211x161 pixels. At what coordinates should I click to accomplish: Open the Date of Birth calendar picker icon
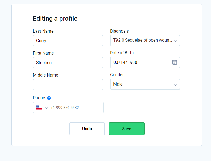pyautogui.click(x=175, y=62)
